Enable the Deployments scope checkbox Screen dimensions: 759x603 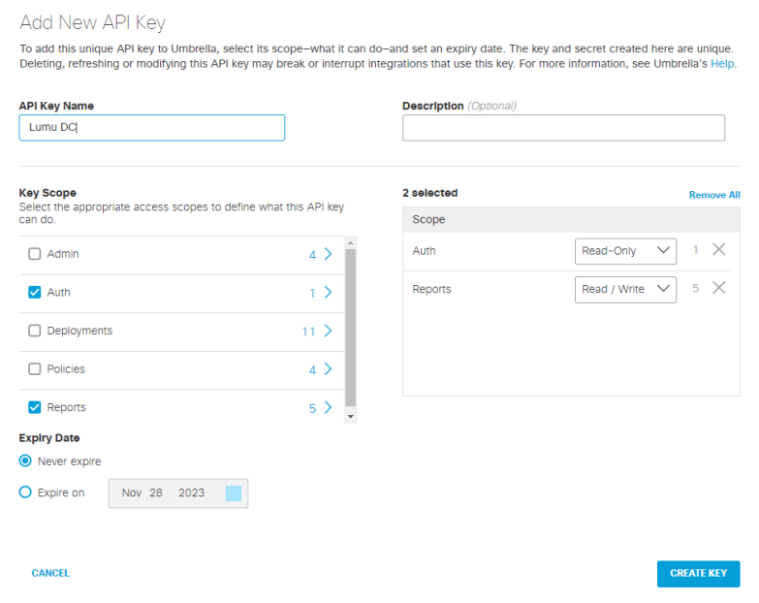point(35,331)
